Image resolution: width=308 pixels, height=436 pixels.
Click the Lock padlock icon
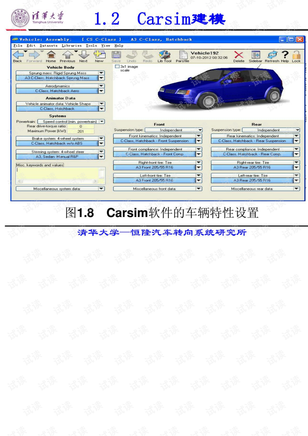(x=296, y=55)
